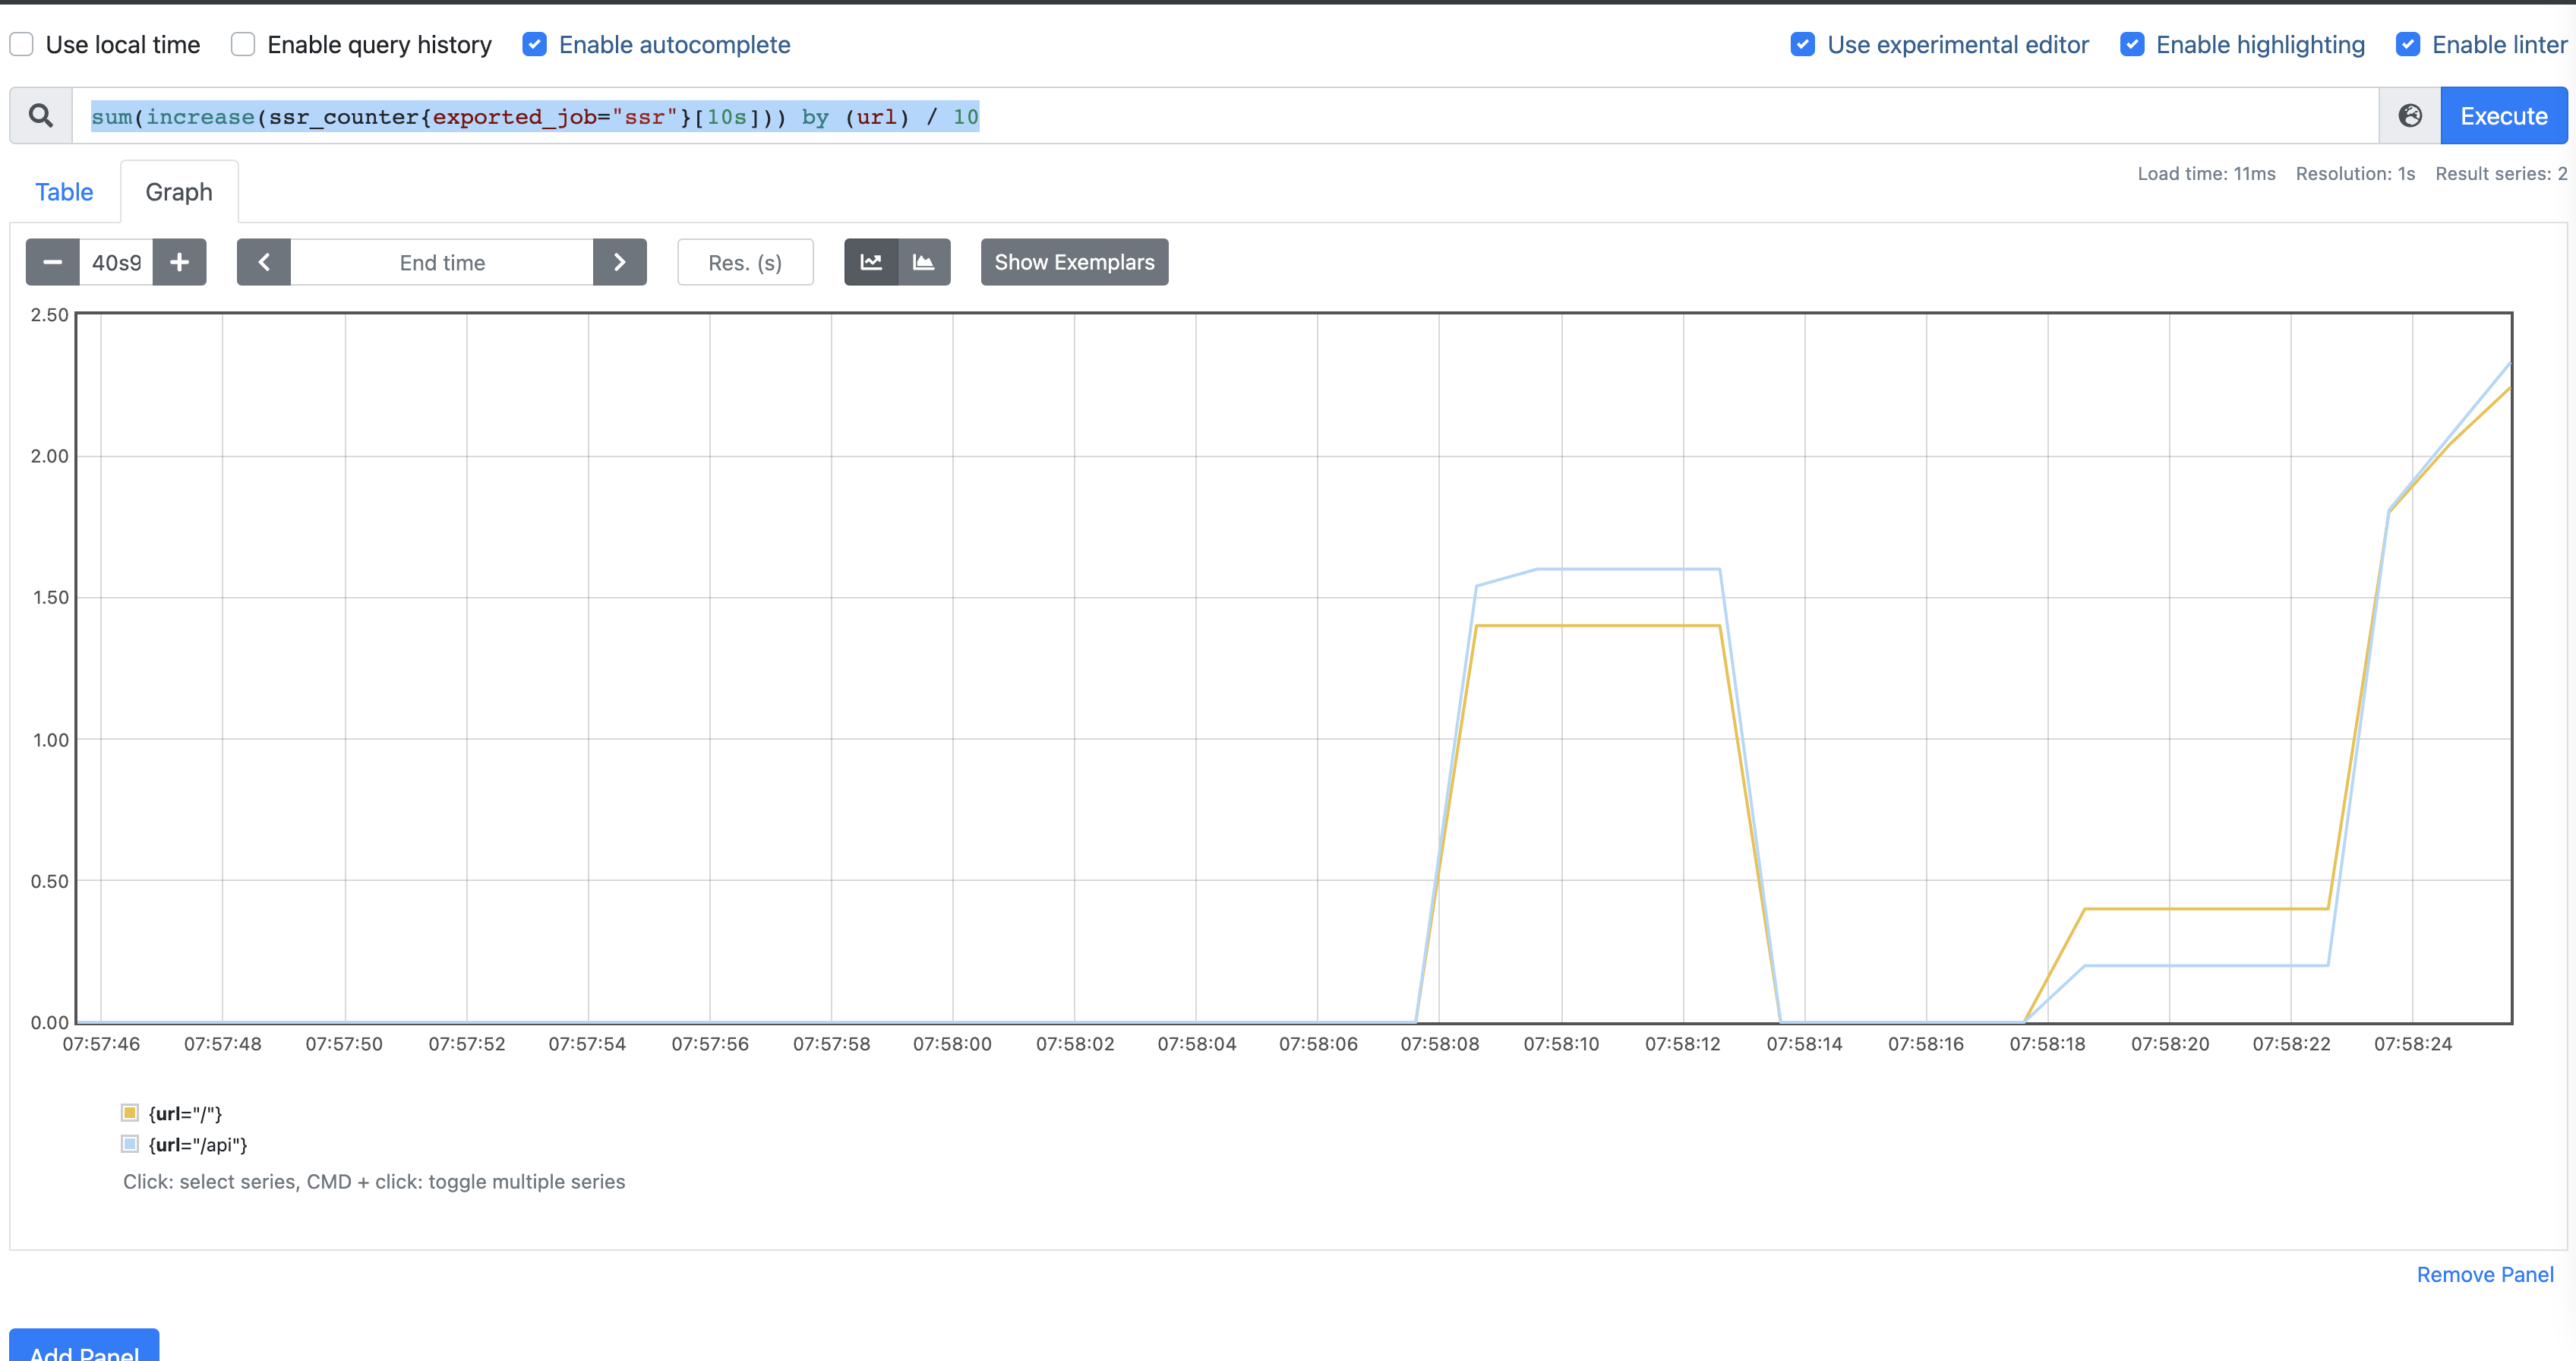2576x1361 pixels.
Task: Turn off Enable highlighting checkbox
Action: coord(2132,45)
